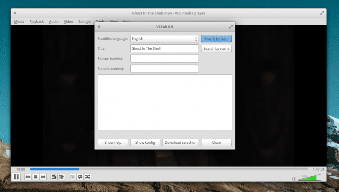Mute audio via speaker icon

(294, 179)
